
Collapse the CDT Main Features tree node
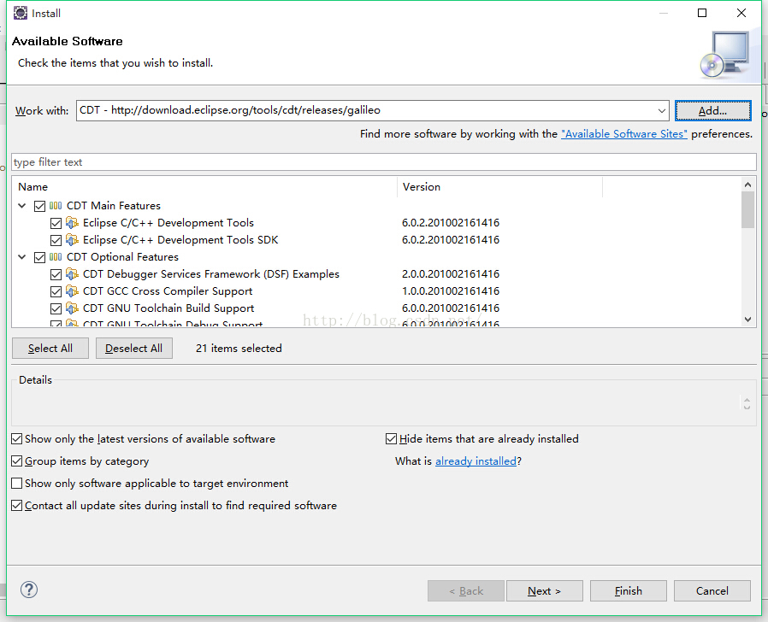[x=22, y=206]
